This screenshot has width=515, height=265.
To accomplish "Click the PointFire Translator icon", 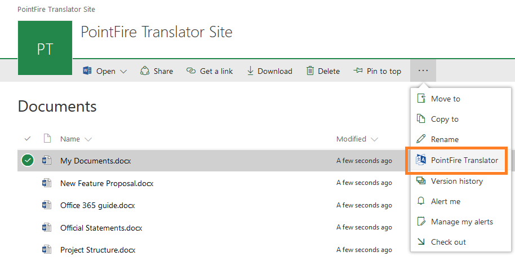I will [x=421, y=160].
